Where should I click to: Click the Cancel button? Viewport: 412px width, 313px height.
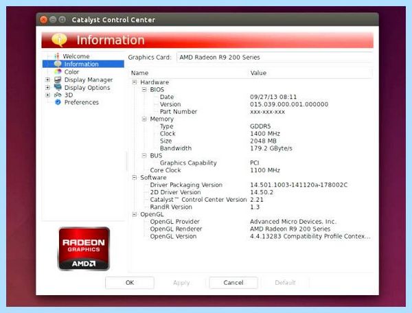tap(233, 283)
